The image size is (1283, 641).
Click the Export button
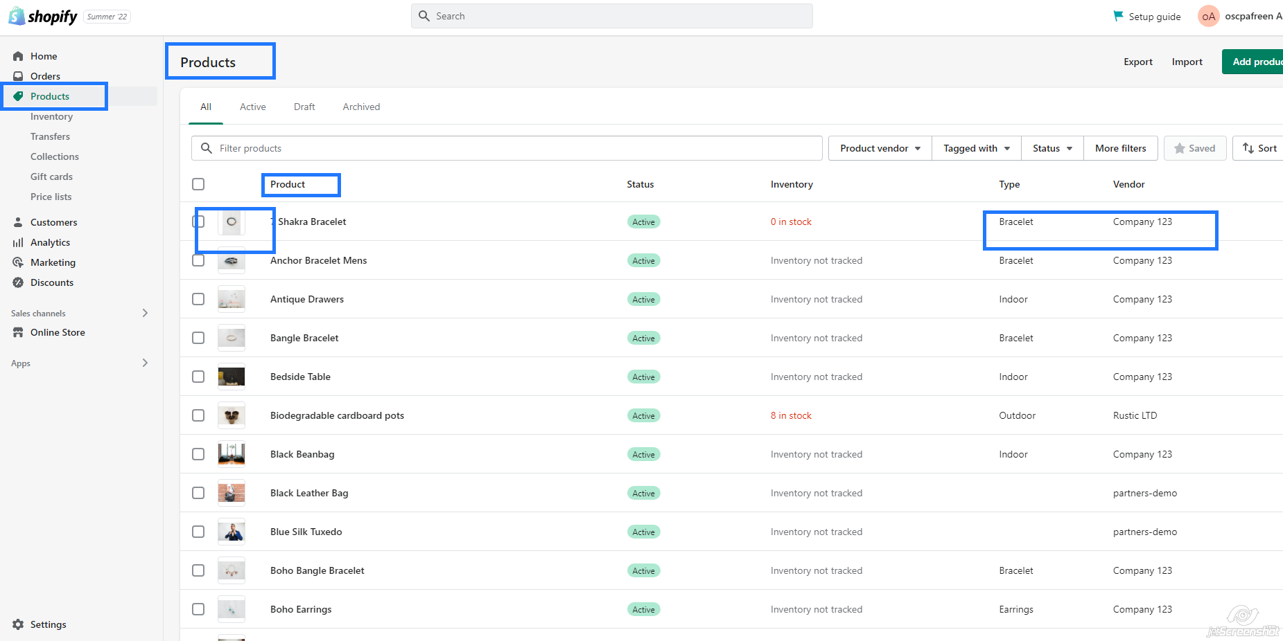pyautogui.click(x=1137, y=62)
